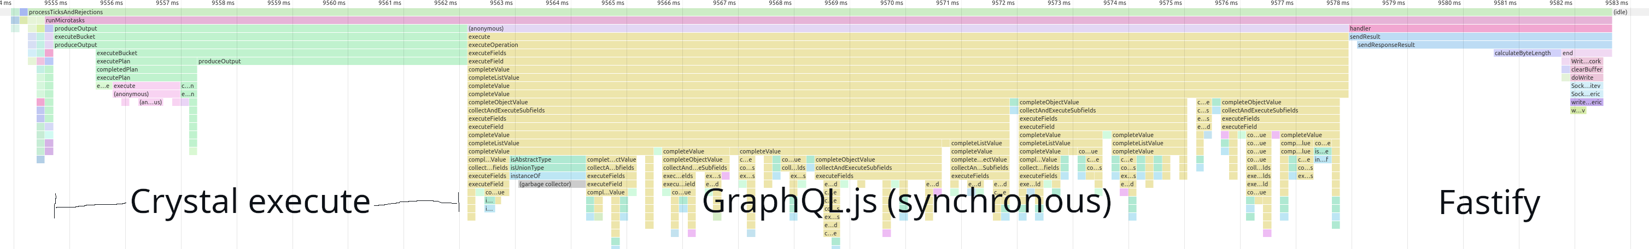Select the Writ...cork frame

pyautogui.click(x=1586, y=62)
